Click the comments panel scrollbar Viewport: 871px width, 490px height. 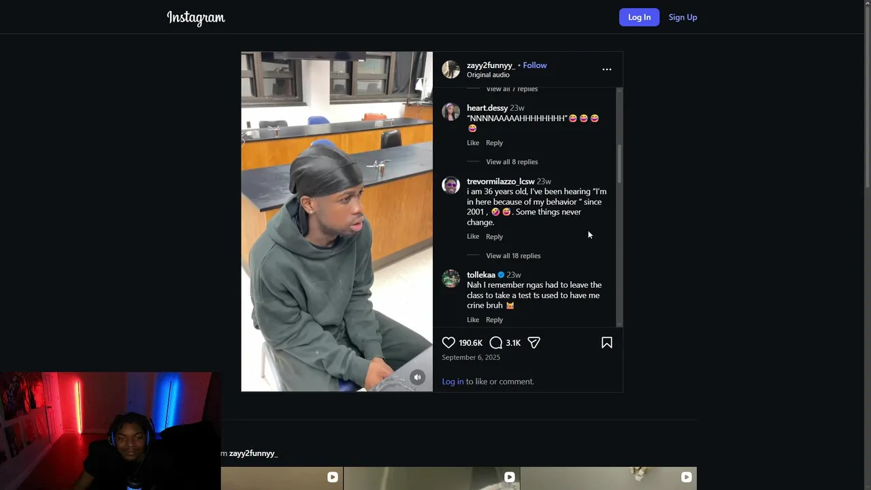619,163
